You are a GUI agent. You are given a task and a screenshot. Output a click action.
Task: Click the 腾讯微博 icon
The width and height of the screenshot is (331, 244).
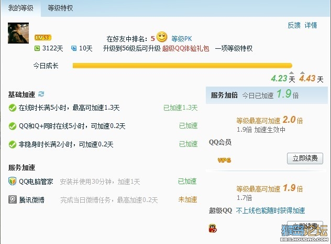point(13,199)
